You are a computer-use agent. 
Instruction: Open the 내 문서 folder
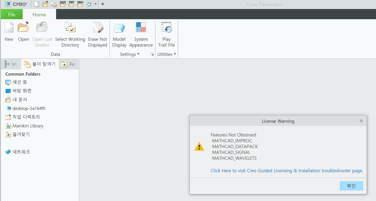(16, 99)
